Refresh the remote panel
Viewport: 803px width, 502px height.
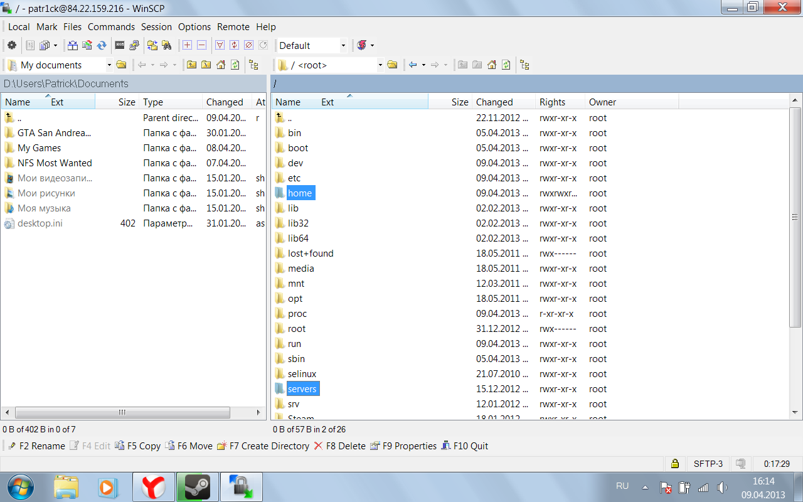[x=506, y=65]
